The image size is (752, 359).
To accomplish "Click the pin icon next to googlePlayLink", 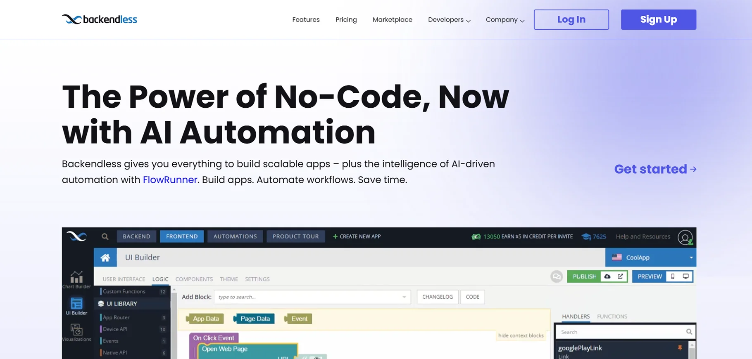I will coord(680,348).
